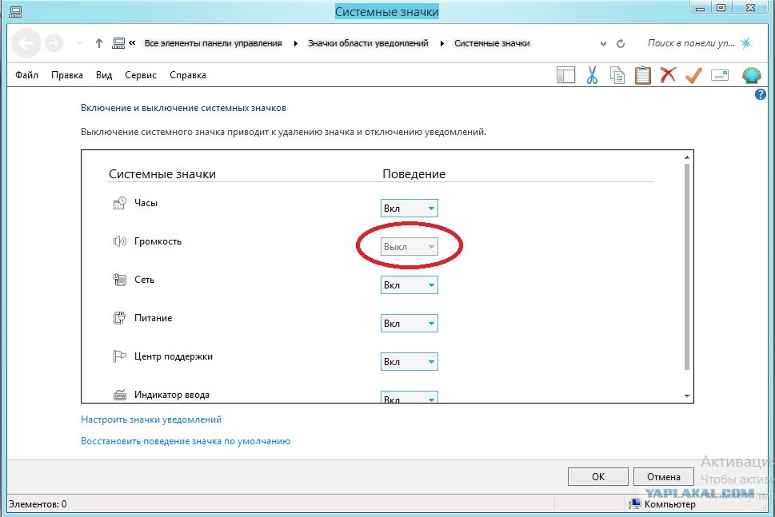The image size is (775, 517).
Task: Open the Часы behavior dropdown
Action: tap(409, 209)
